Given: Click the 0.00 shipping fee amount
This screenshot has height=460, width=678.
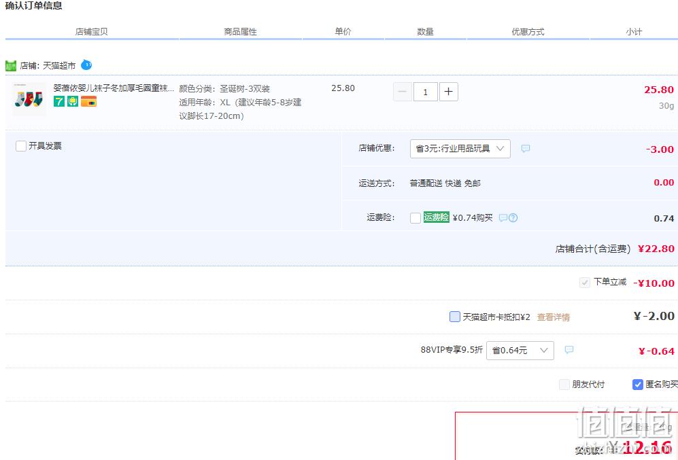Looking at the screenshot, I should 664,182.
